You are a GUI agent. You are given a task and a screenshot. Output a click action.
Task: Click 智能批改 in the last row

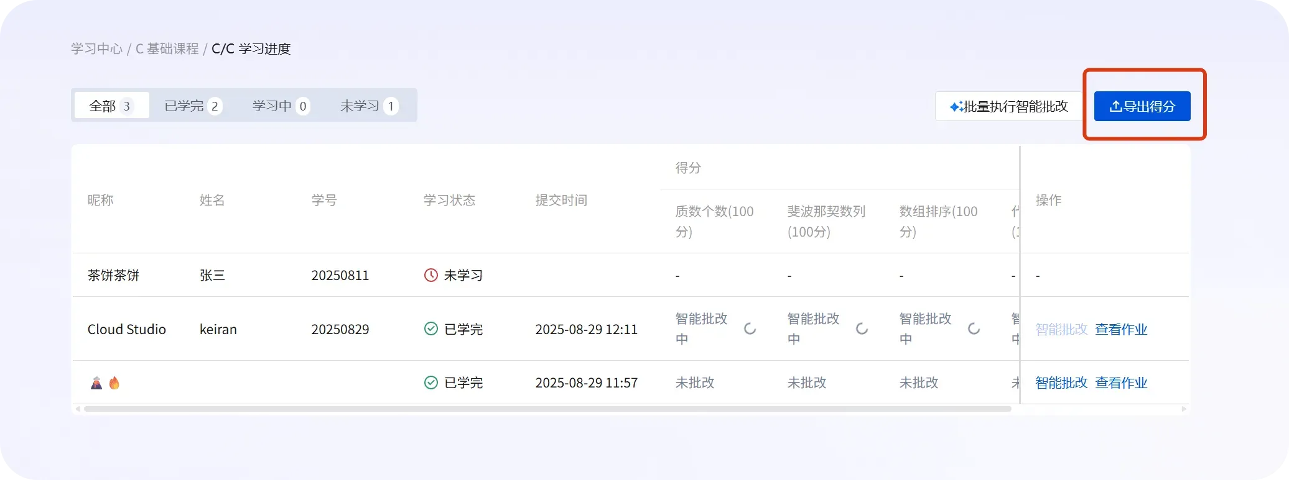pyautogui.click(x=1061, y=383)
